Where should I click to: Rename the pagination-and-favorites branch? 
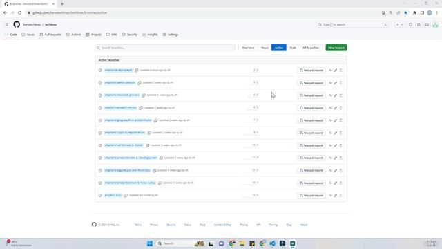pos(336,171)
